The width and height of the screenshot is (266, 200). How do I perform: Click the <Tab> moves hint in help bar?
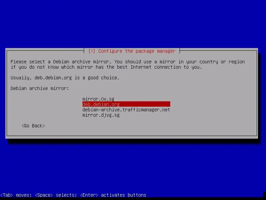tap(16, 195)
